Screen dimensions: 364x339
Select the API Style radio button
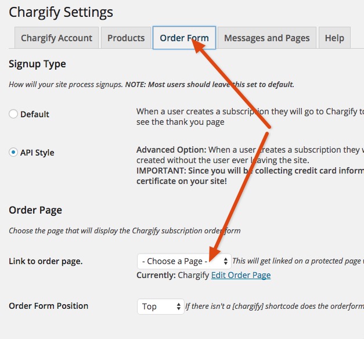click(x=13, y=152)
